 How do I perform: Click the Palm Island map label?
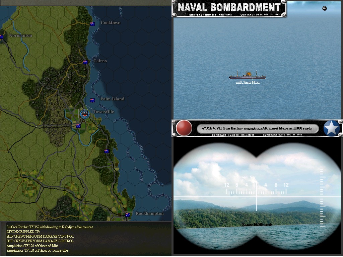[x=112, y=99]
